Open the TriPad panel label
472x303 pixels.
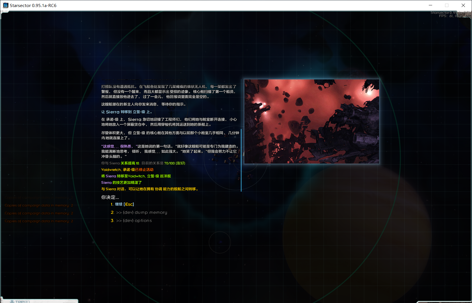(22, 302)
